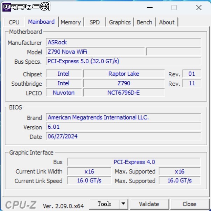Click the Tools button
This screenshot has height=211, width=211.
(104, 204)
